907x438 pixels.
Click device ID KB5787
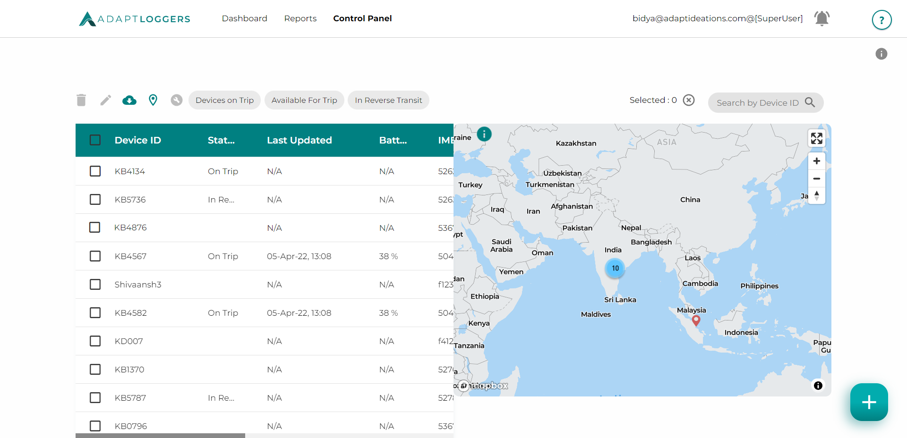pos(130,397)
